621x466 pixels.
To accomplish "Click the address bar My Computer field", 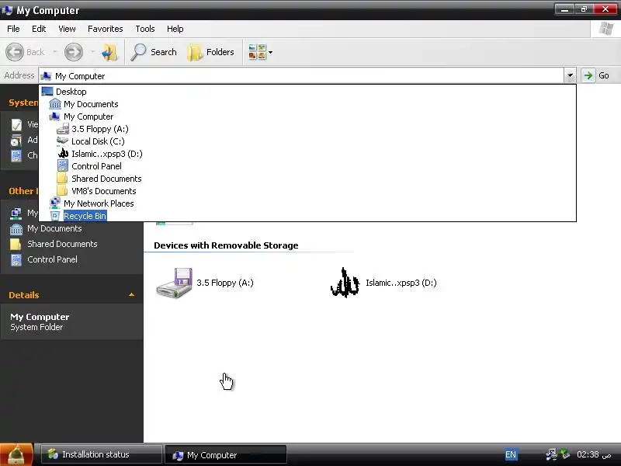I will tap(301, 75).
